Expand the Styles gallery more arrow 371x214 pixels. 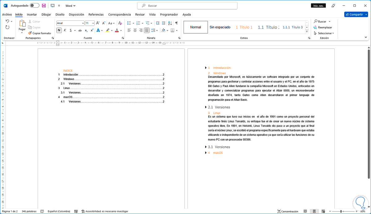pos(307,32)
